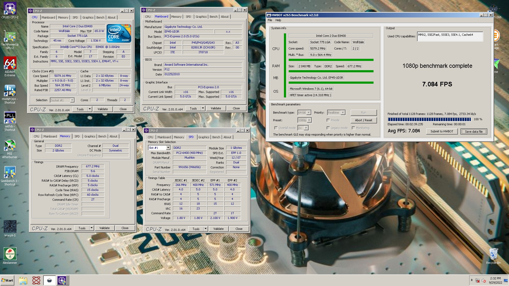
Task: Click the DRAM Frequency 677.2 MHz field
Action: tap(93, 167)
